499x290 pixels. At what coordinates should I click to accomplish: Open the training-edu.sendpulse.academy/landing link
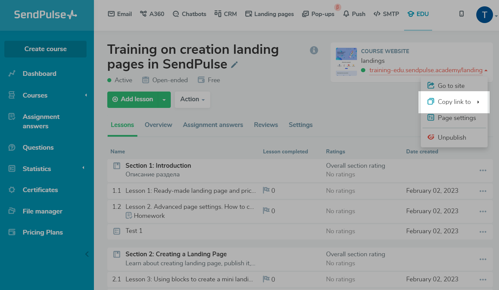425,70
